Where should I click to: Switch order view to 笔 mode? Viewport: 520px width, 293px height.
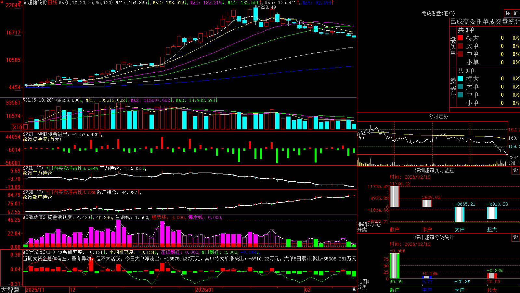click(516, 13)
